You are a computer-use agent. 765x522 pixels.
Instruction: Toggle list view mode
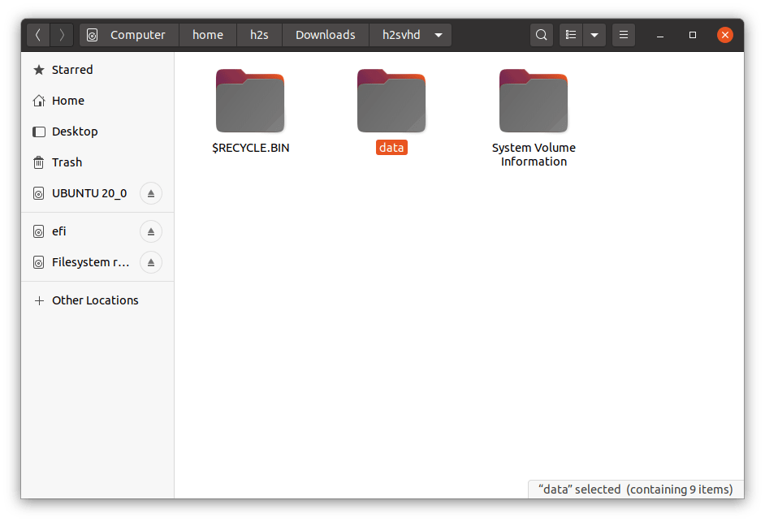[571, 35]
